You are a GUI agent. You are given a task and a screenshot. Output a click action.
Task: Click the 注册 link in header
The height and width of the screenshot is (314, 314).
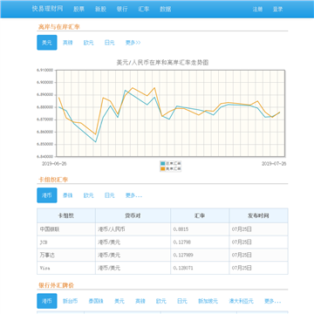(257, 9)
